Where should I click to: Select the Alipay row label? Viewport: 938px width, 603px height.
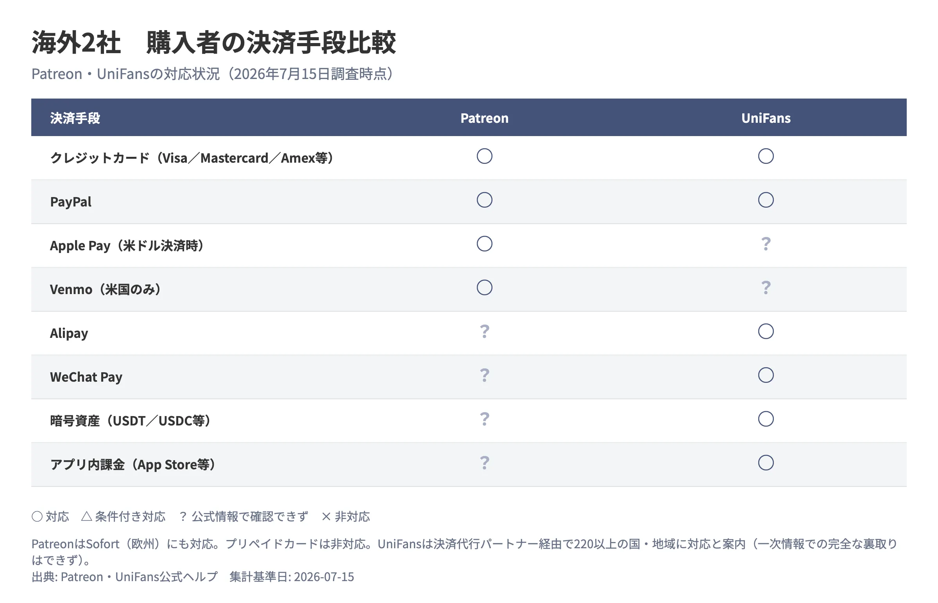coord(69,334)
